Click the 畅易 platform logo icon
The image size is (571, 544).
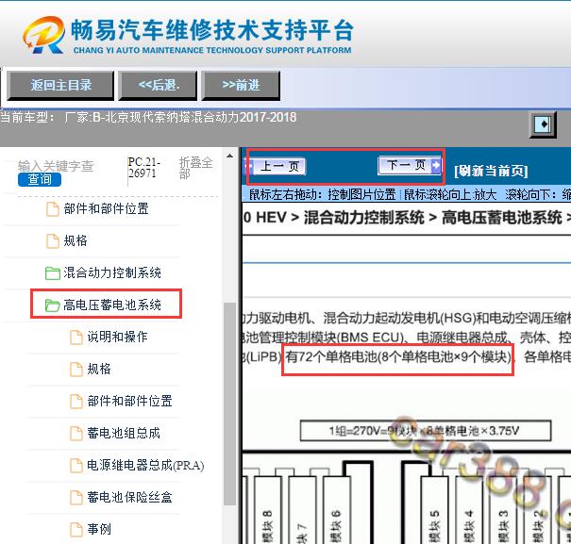(44, 35)
